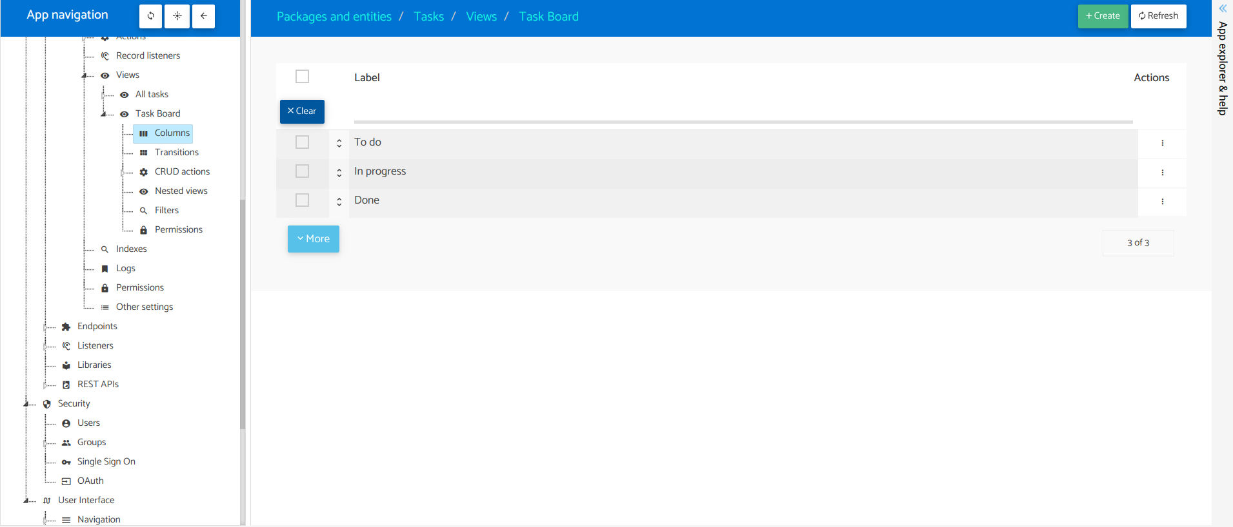Click the user icon beside Users
Image resolution: width=1233 pixels, height=527 pixels.
tap(66, 423)
